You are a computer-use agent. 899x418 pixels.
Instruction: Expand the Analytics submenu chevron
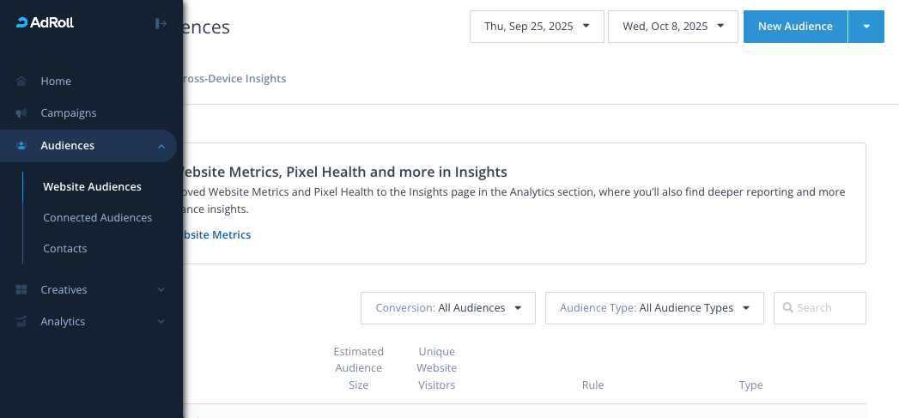pyautogui.click(x=161, y=322)
